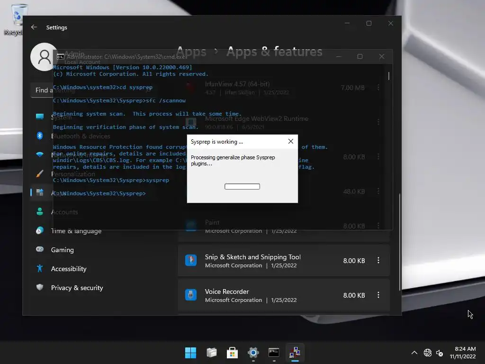Open the Windows Start menu

click(190, 353)
